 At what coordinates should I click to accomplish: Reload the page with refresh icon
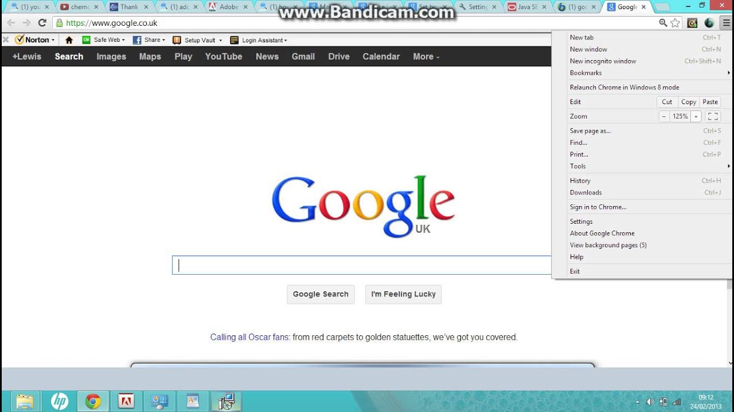click(42, 23)
